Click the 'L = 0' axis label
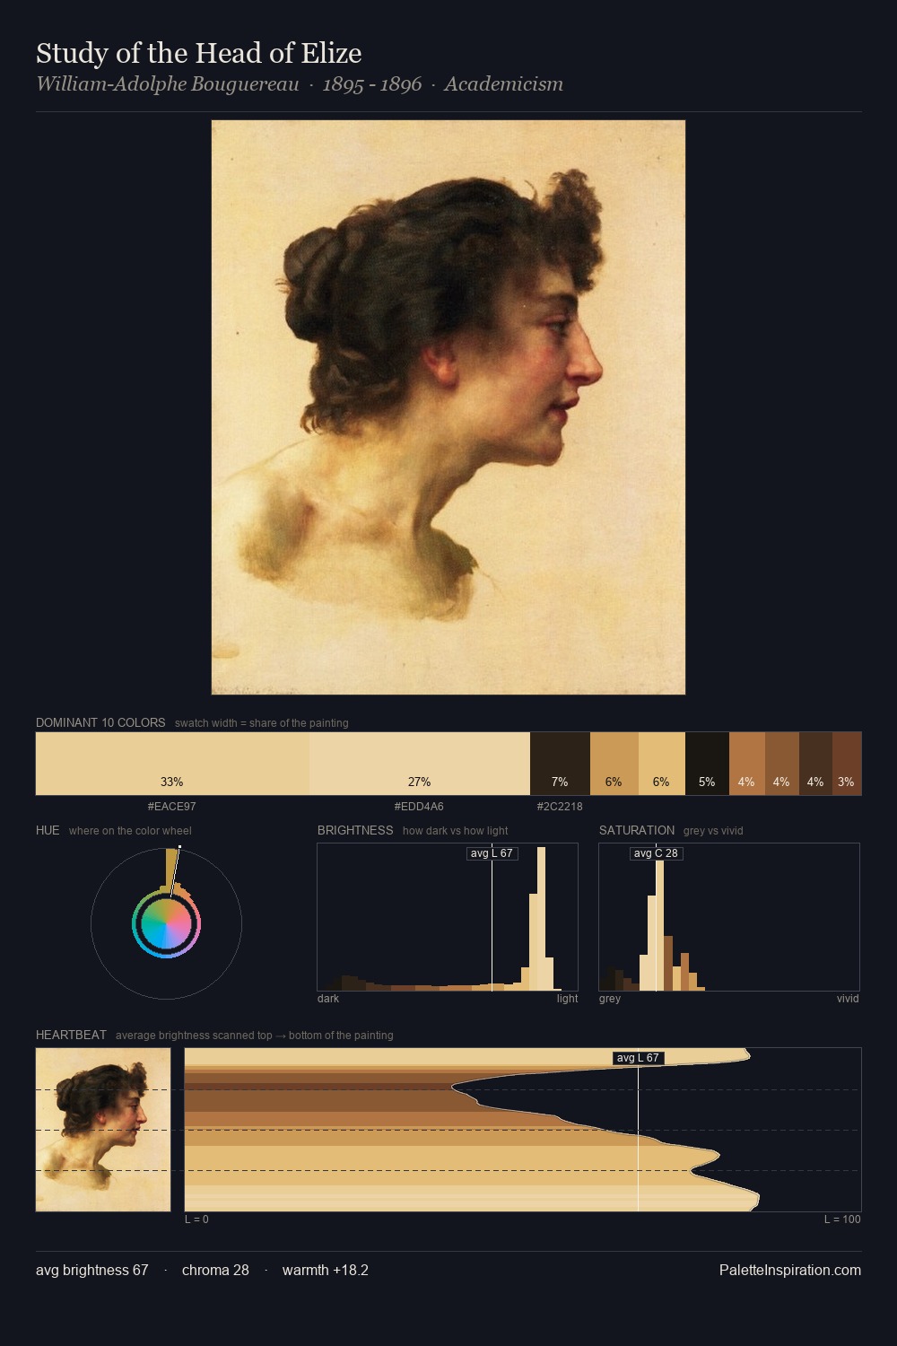897x1346 pixels. click(x=196, y=1219)
